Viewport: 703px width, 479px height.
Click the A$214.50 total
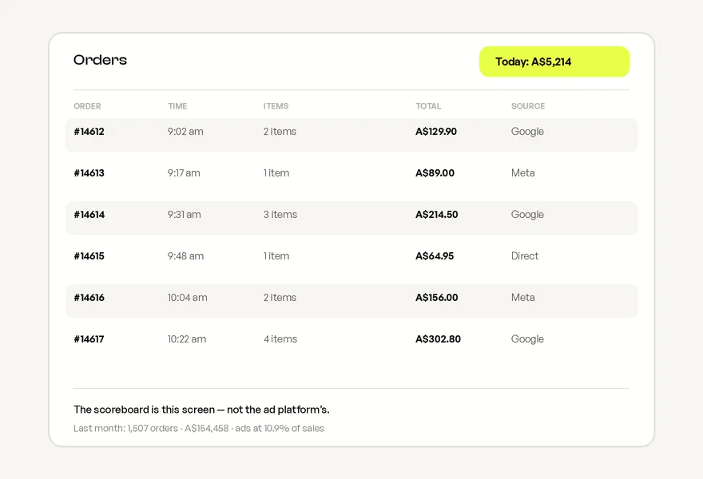(x=437, y=215)
